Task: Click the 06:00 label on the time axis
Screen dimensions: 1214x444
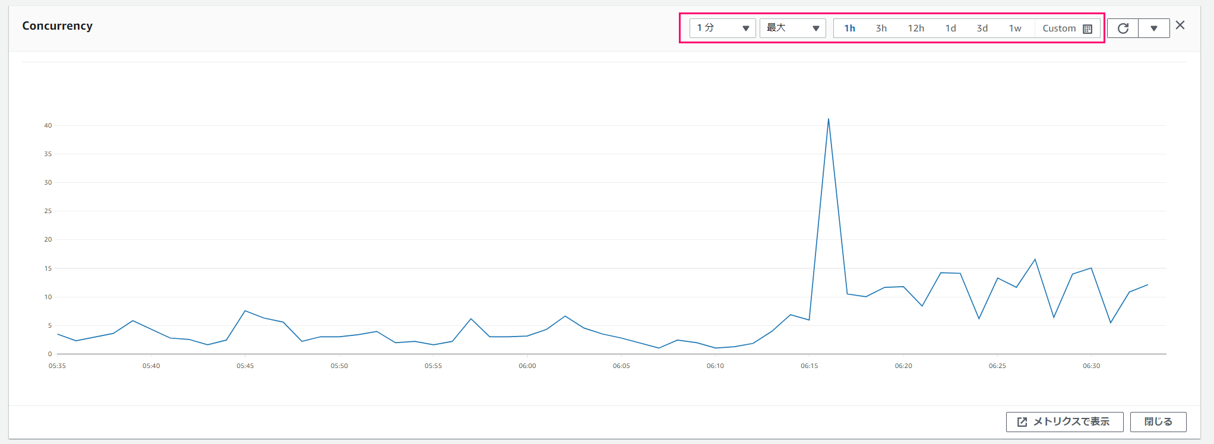Action: pyautogui.click(x=527, y=366)
